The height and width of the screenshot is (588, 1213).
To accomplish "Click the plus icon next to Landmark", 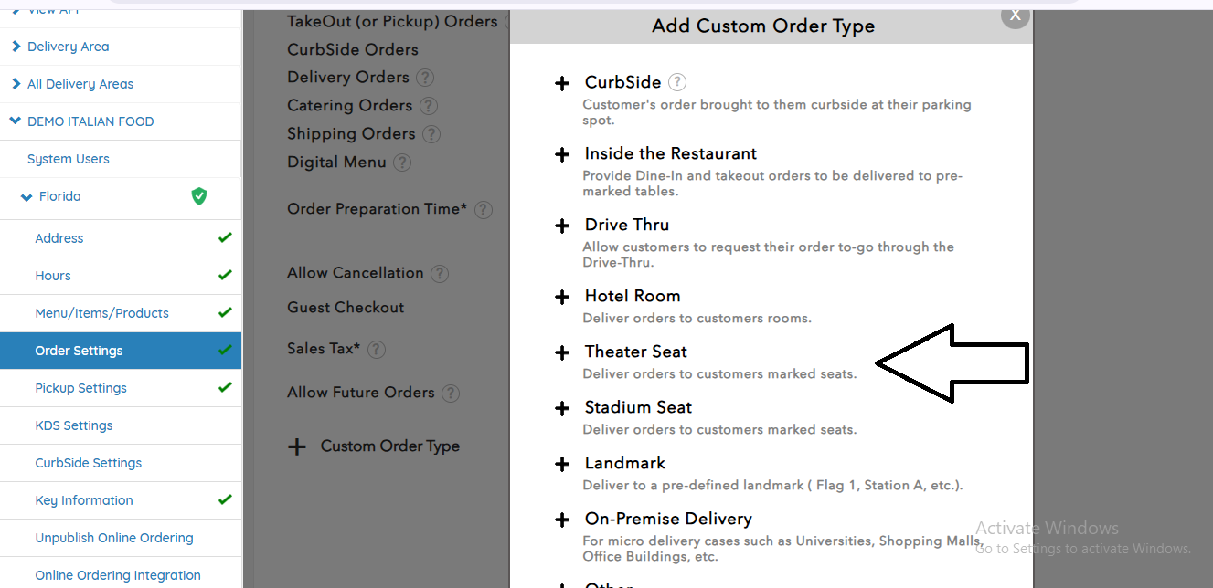I will 562,465.
